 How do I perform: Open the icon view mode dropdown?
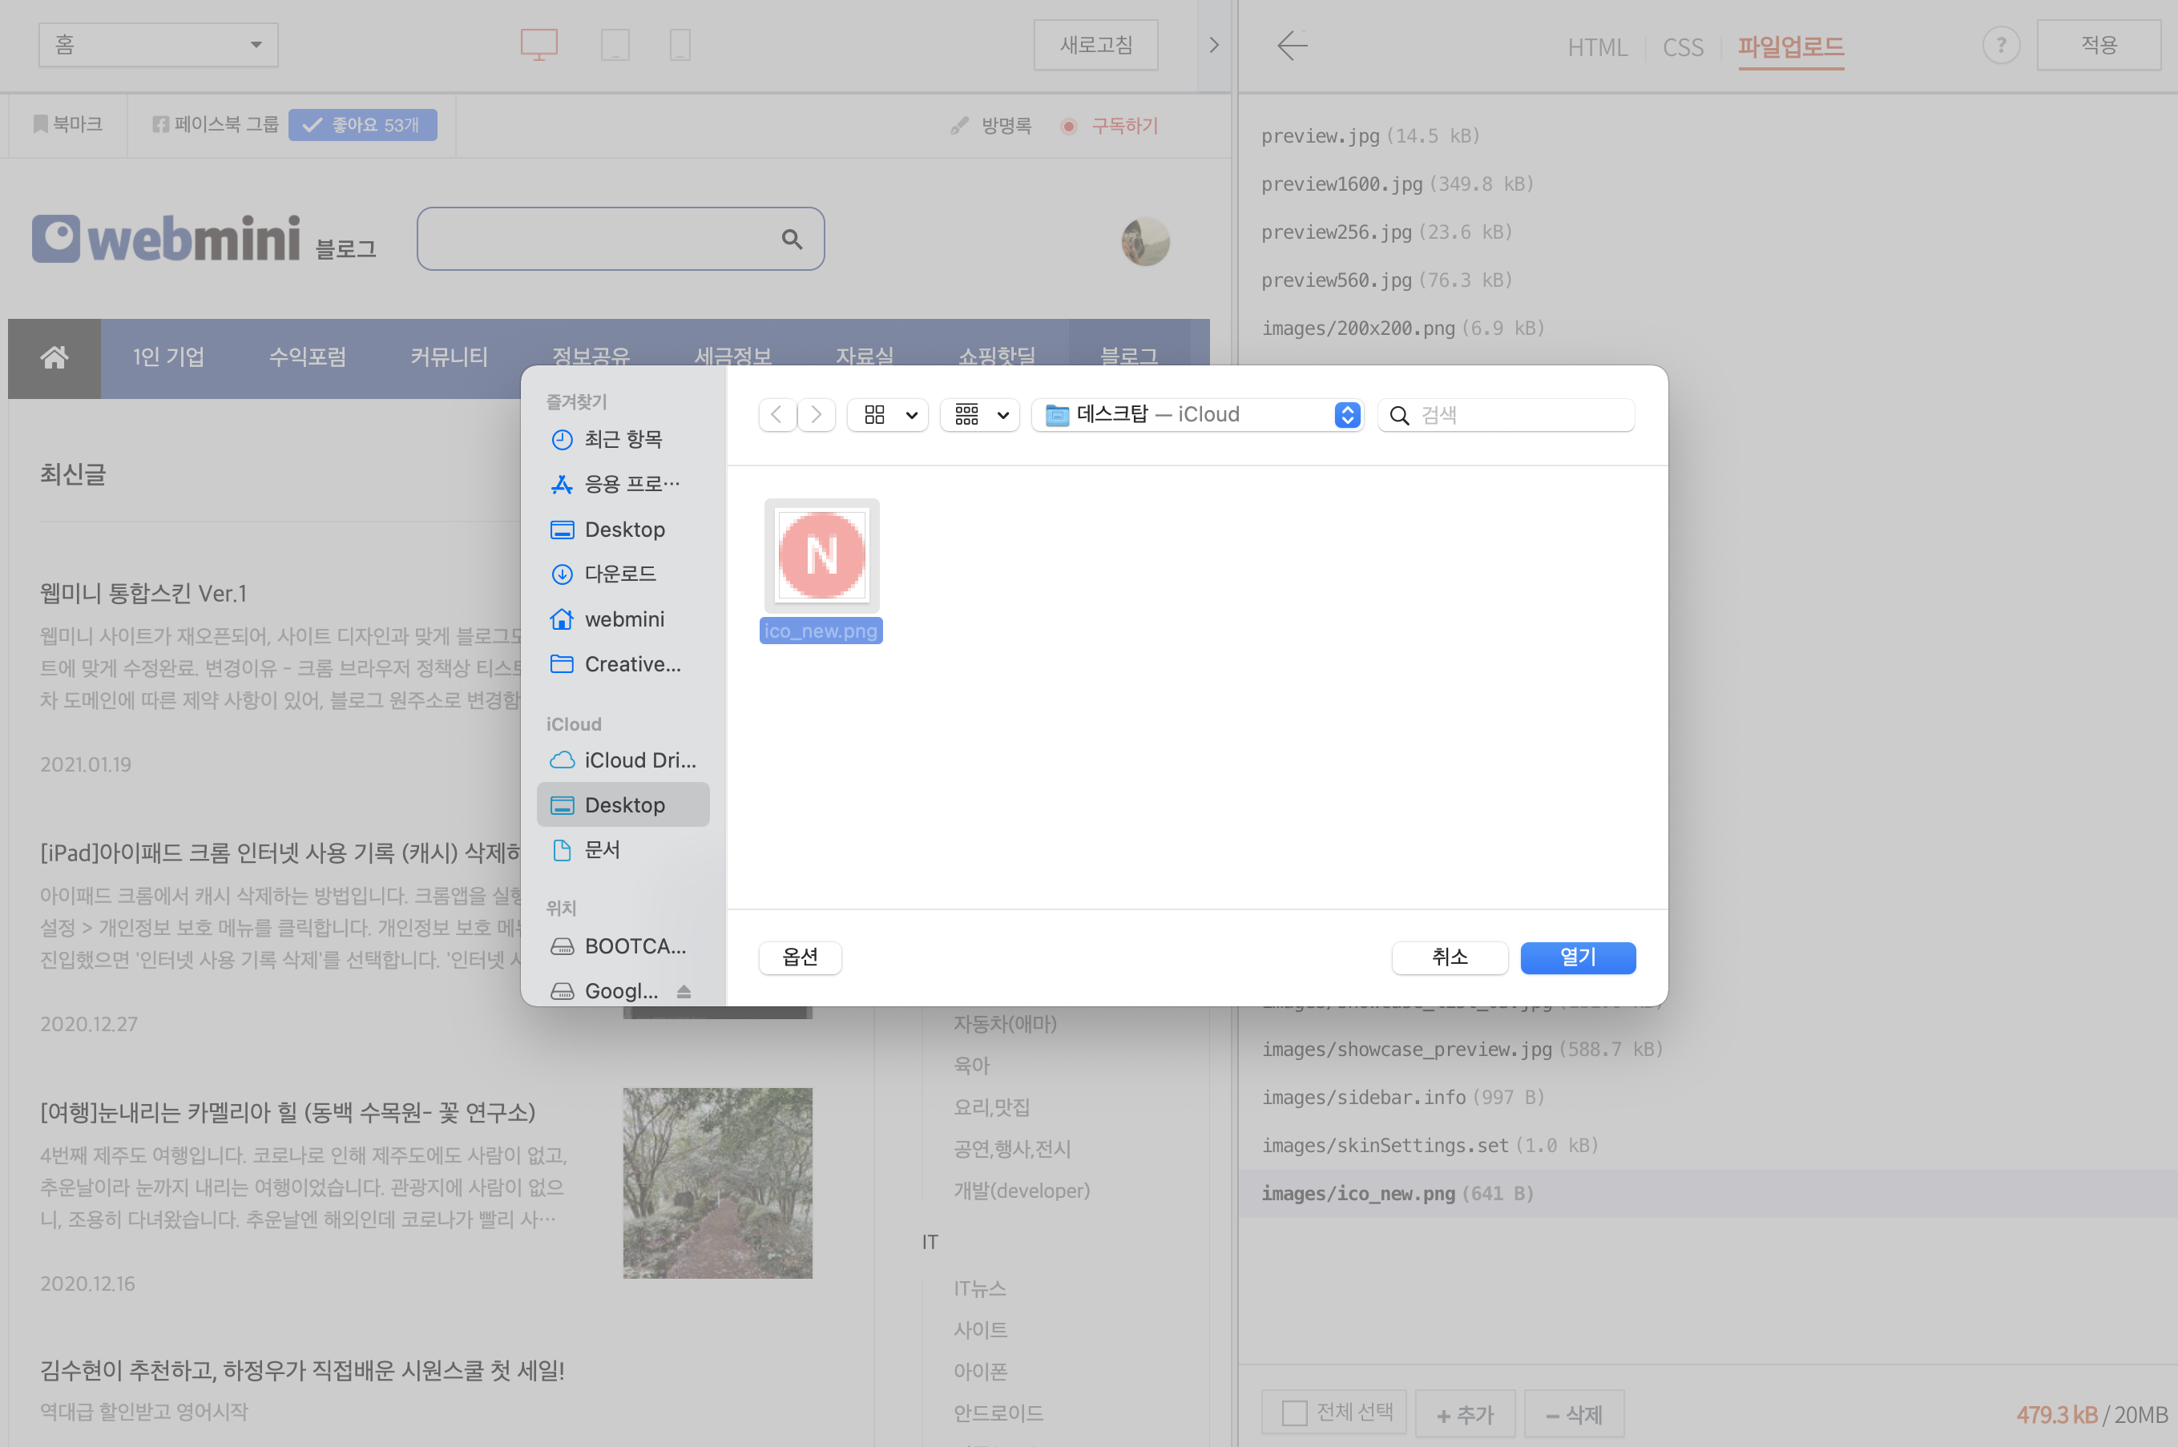889,415
